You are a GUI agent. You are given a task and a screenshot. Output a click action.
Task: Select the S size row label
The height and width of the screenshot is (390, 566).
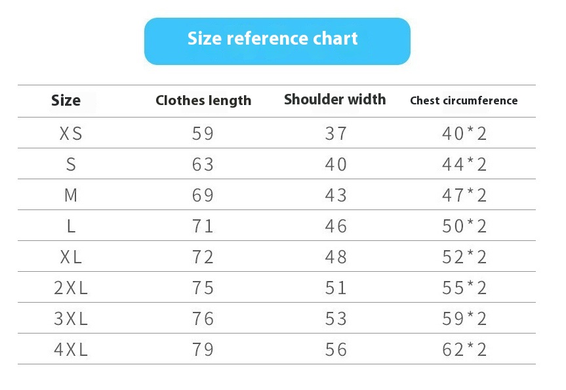[71, 164]
